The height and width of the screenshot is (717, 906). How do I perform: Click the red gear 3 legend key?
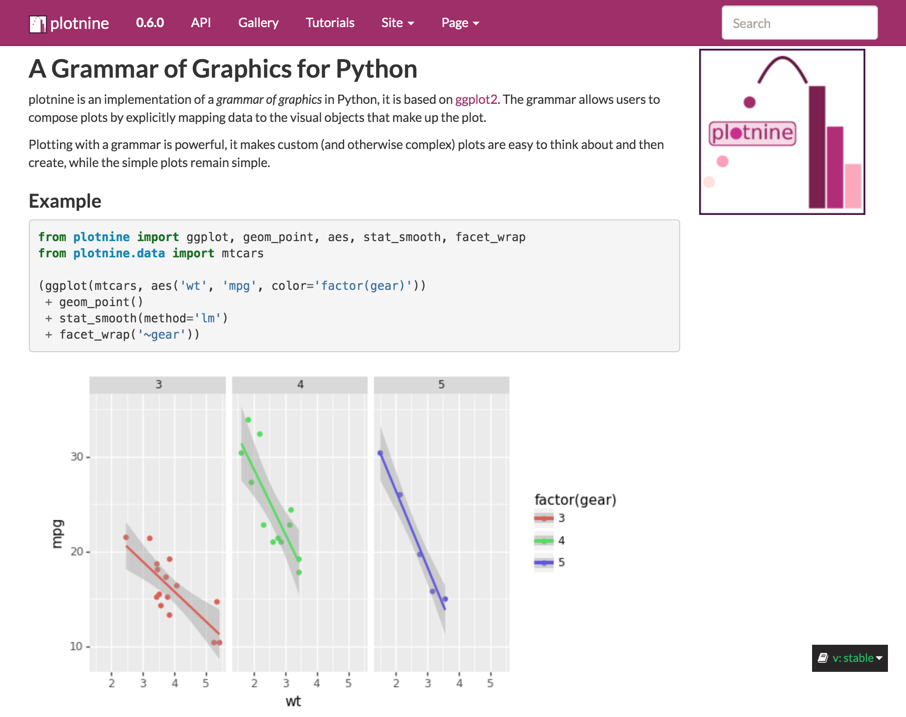[x=544, y=518]
